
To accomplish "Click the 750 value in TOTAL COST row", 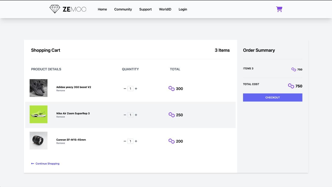I will click(299, 86).
